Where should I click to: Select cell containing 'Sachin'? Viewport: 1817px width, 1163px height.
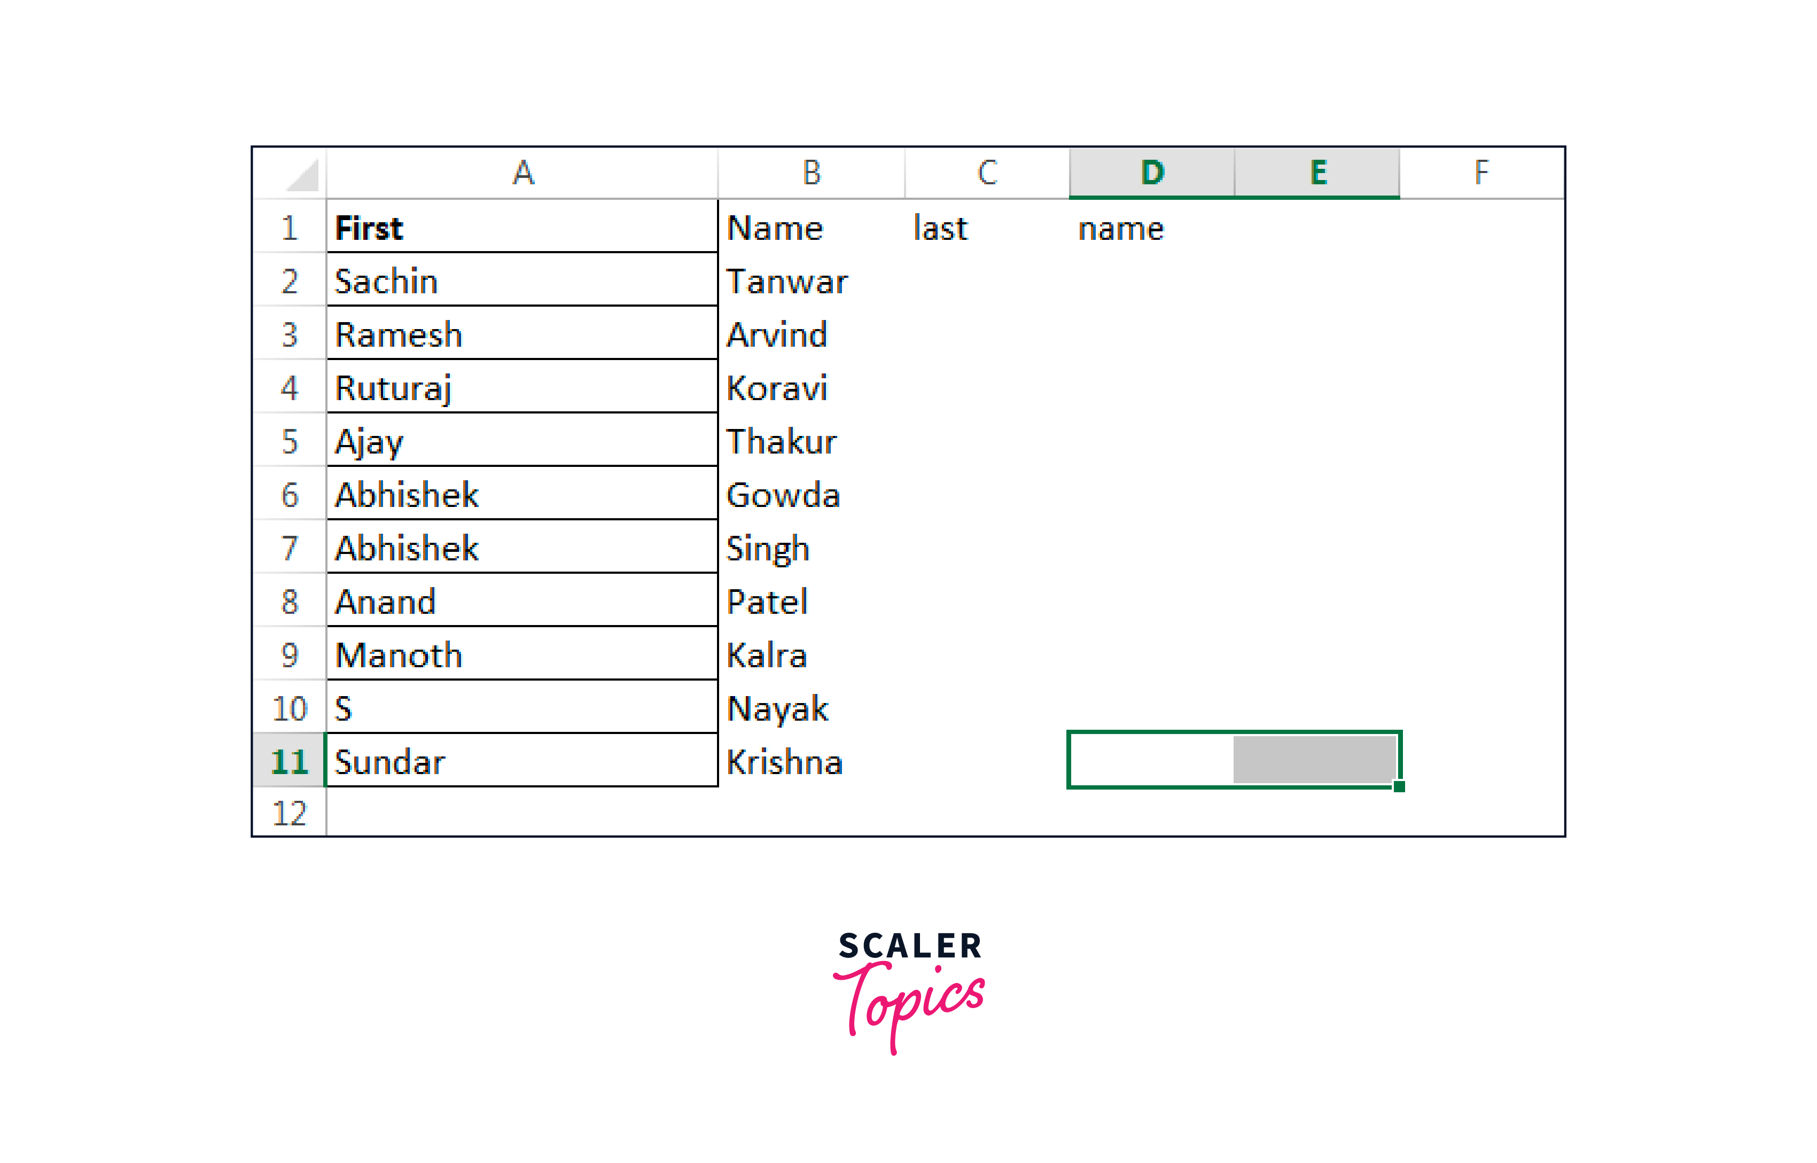[521, 281]
